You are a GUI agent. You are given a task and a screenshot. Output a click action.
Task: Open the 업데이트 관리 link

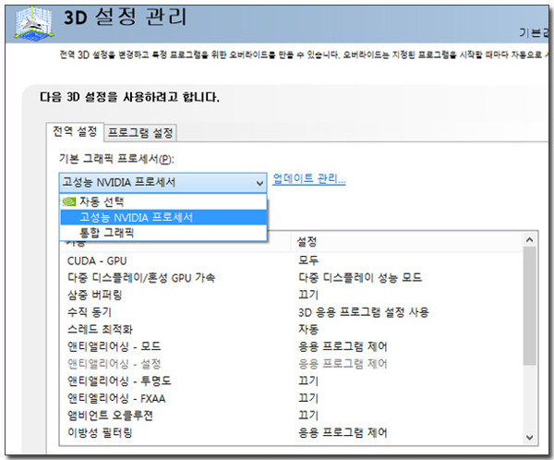[308, 178]
